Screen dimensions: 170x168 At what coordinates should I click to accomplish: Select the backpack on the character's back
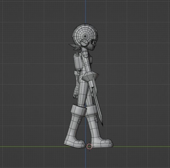coord(78,62)
